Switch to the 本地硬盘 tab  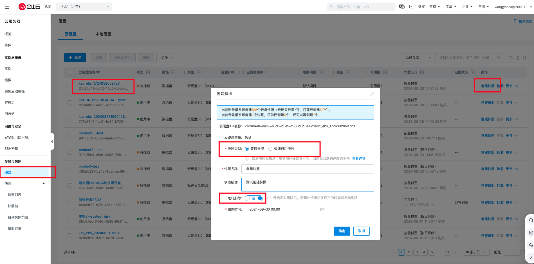[x=103, y=34]
